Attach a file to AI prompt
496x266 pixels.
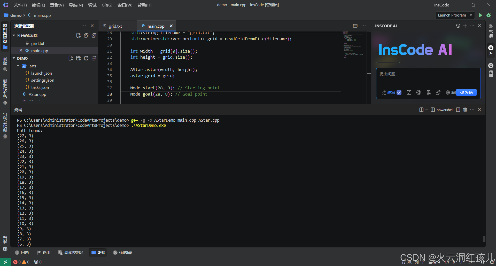pyautogui.click(x=438, y=92)
